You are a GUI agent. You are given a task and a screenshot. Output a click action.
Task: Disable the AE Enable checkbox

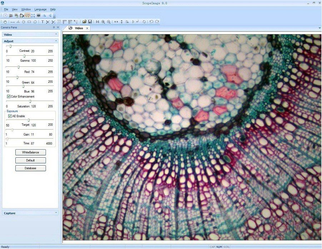[x=10, y=116]
